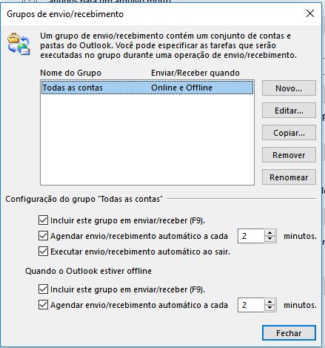Click the Novo... button
The image size is (325, 348).
pos(289,88)
